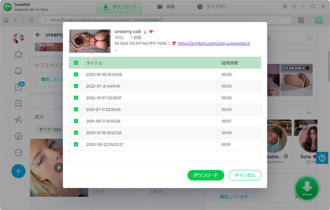
Task: Switch to the 録画 tab
Action: (x=166, y=7)
